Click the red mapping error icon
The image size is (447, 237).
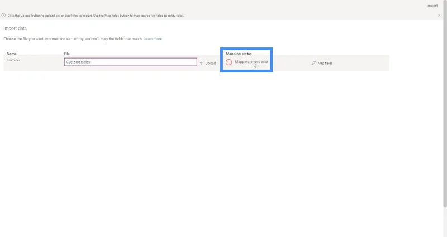pos(229,62)
